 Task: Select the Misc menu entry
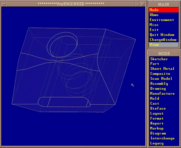(x=164, y=25)
